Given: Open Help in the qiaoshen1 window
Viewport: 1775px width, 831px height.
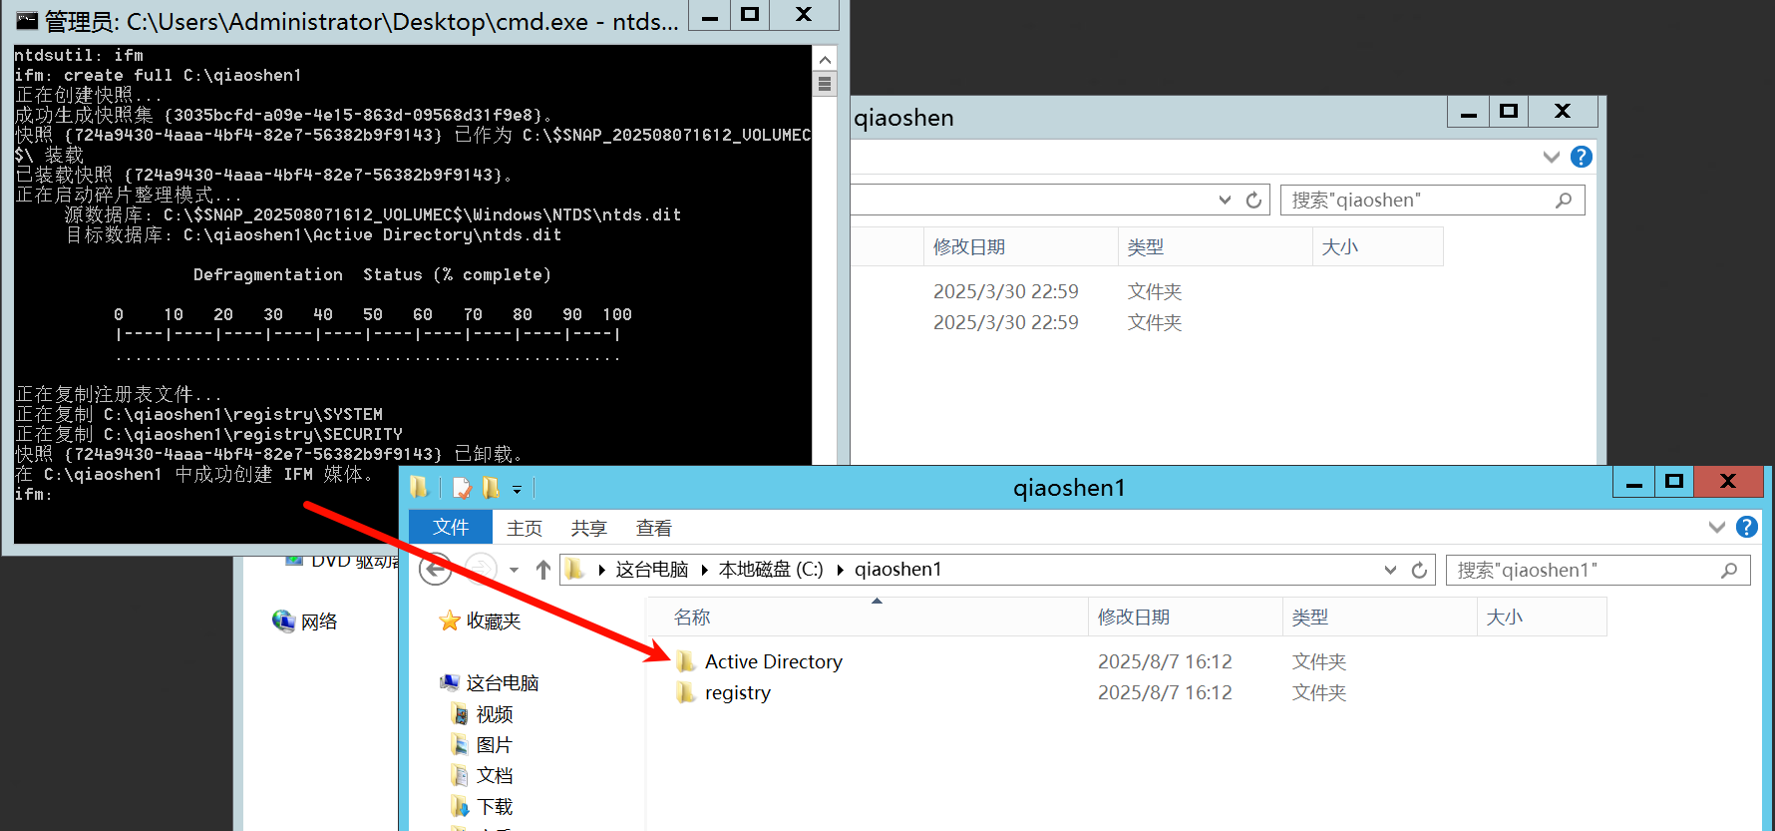Looking at the screenshot, I should click(x=1746, y=527).
